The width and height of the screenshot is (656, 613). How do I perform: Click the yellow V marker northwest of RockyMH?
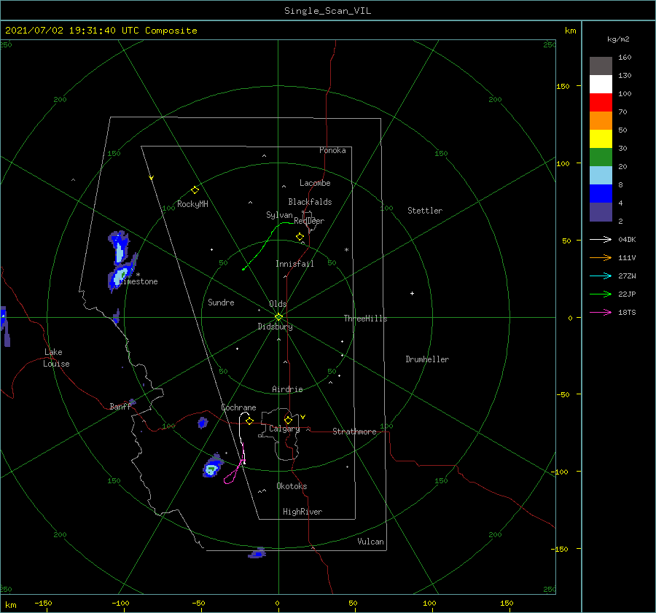coord(152,178)
